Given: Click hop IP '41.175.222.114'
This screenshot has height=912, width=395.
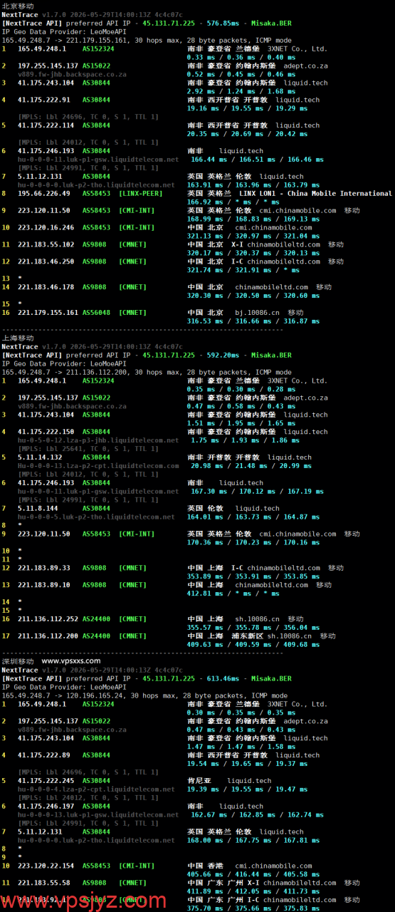Looking at the screenshot, I should (x=46, y=125).
